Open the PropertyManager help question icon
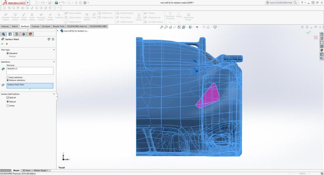Screen dimensions: 324x175 tap(53, 39)
